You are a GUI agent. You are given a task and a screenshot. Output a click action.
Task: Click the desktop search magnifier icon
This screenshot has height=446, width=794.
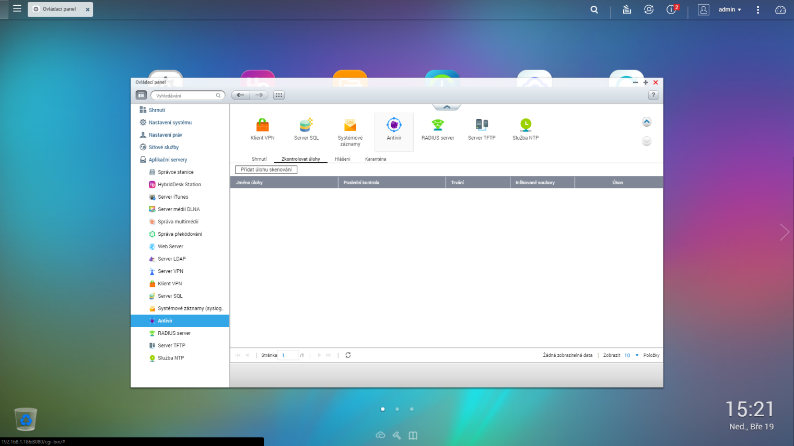tap(594, 9)
